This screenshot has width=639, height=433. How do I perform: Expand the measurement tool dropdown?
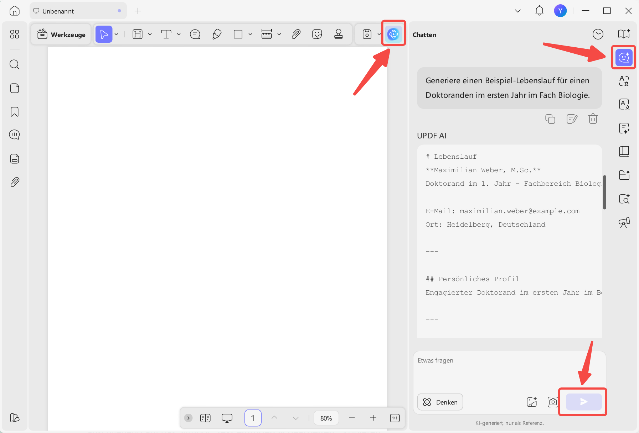click(x=279, y=34)
